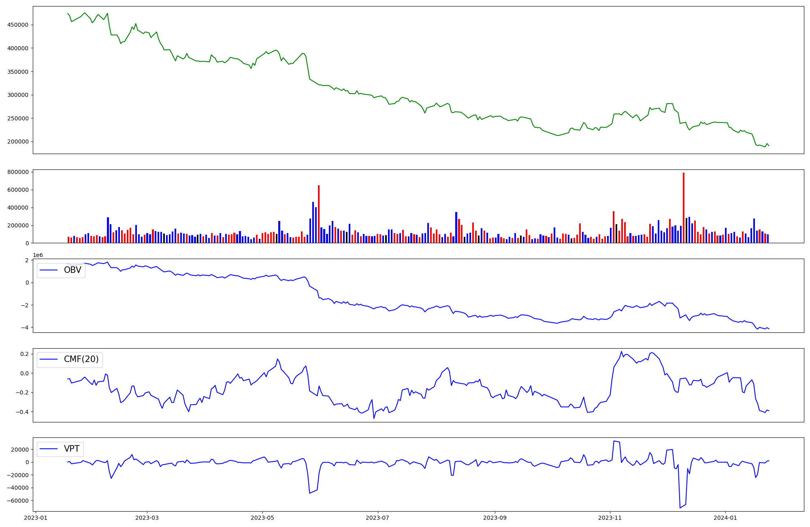Viewport: 810px width, 527px height.
Task: Click the red volume bar reaching about 650000
Action: [x=319, y=214]
